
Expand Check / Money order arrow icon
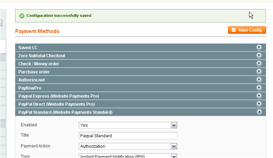pyautogui.click(x=259, y=64)
